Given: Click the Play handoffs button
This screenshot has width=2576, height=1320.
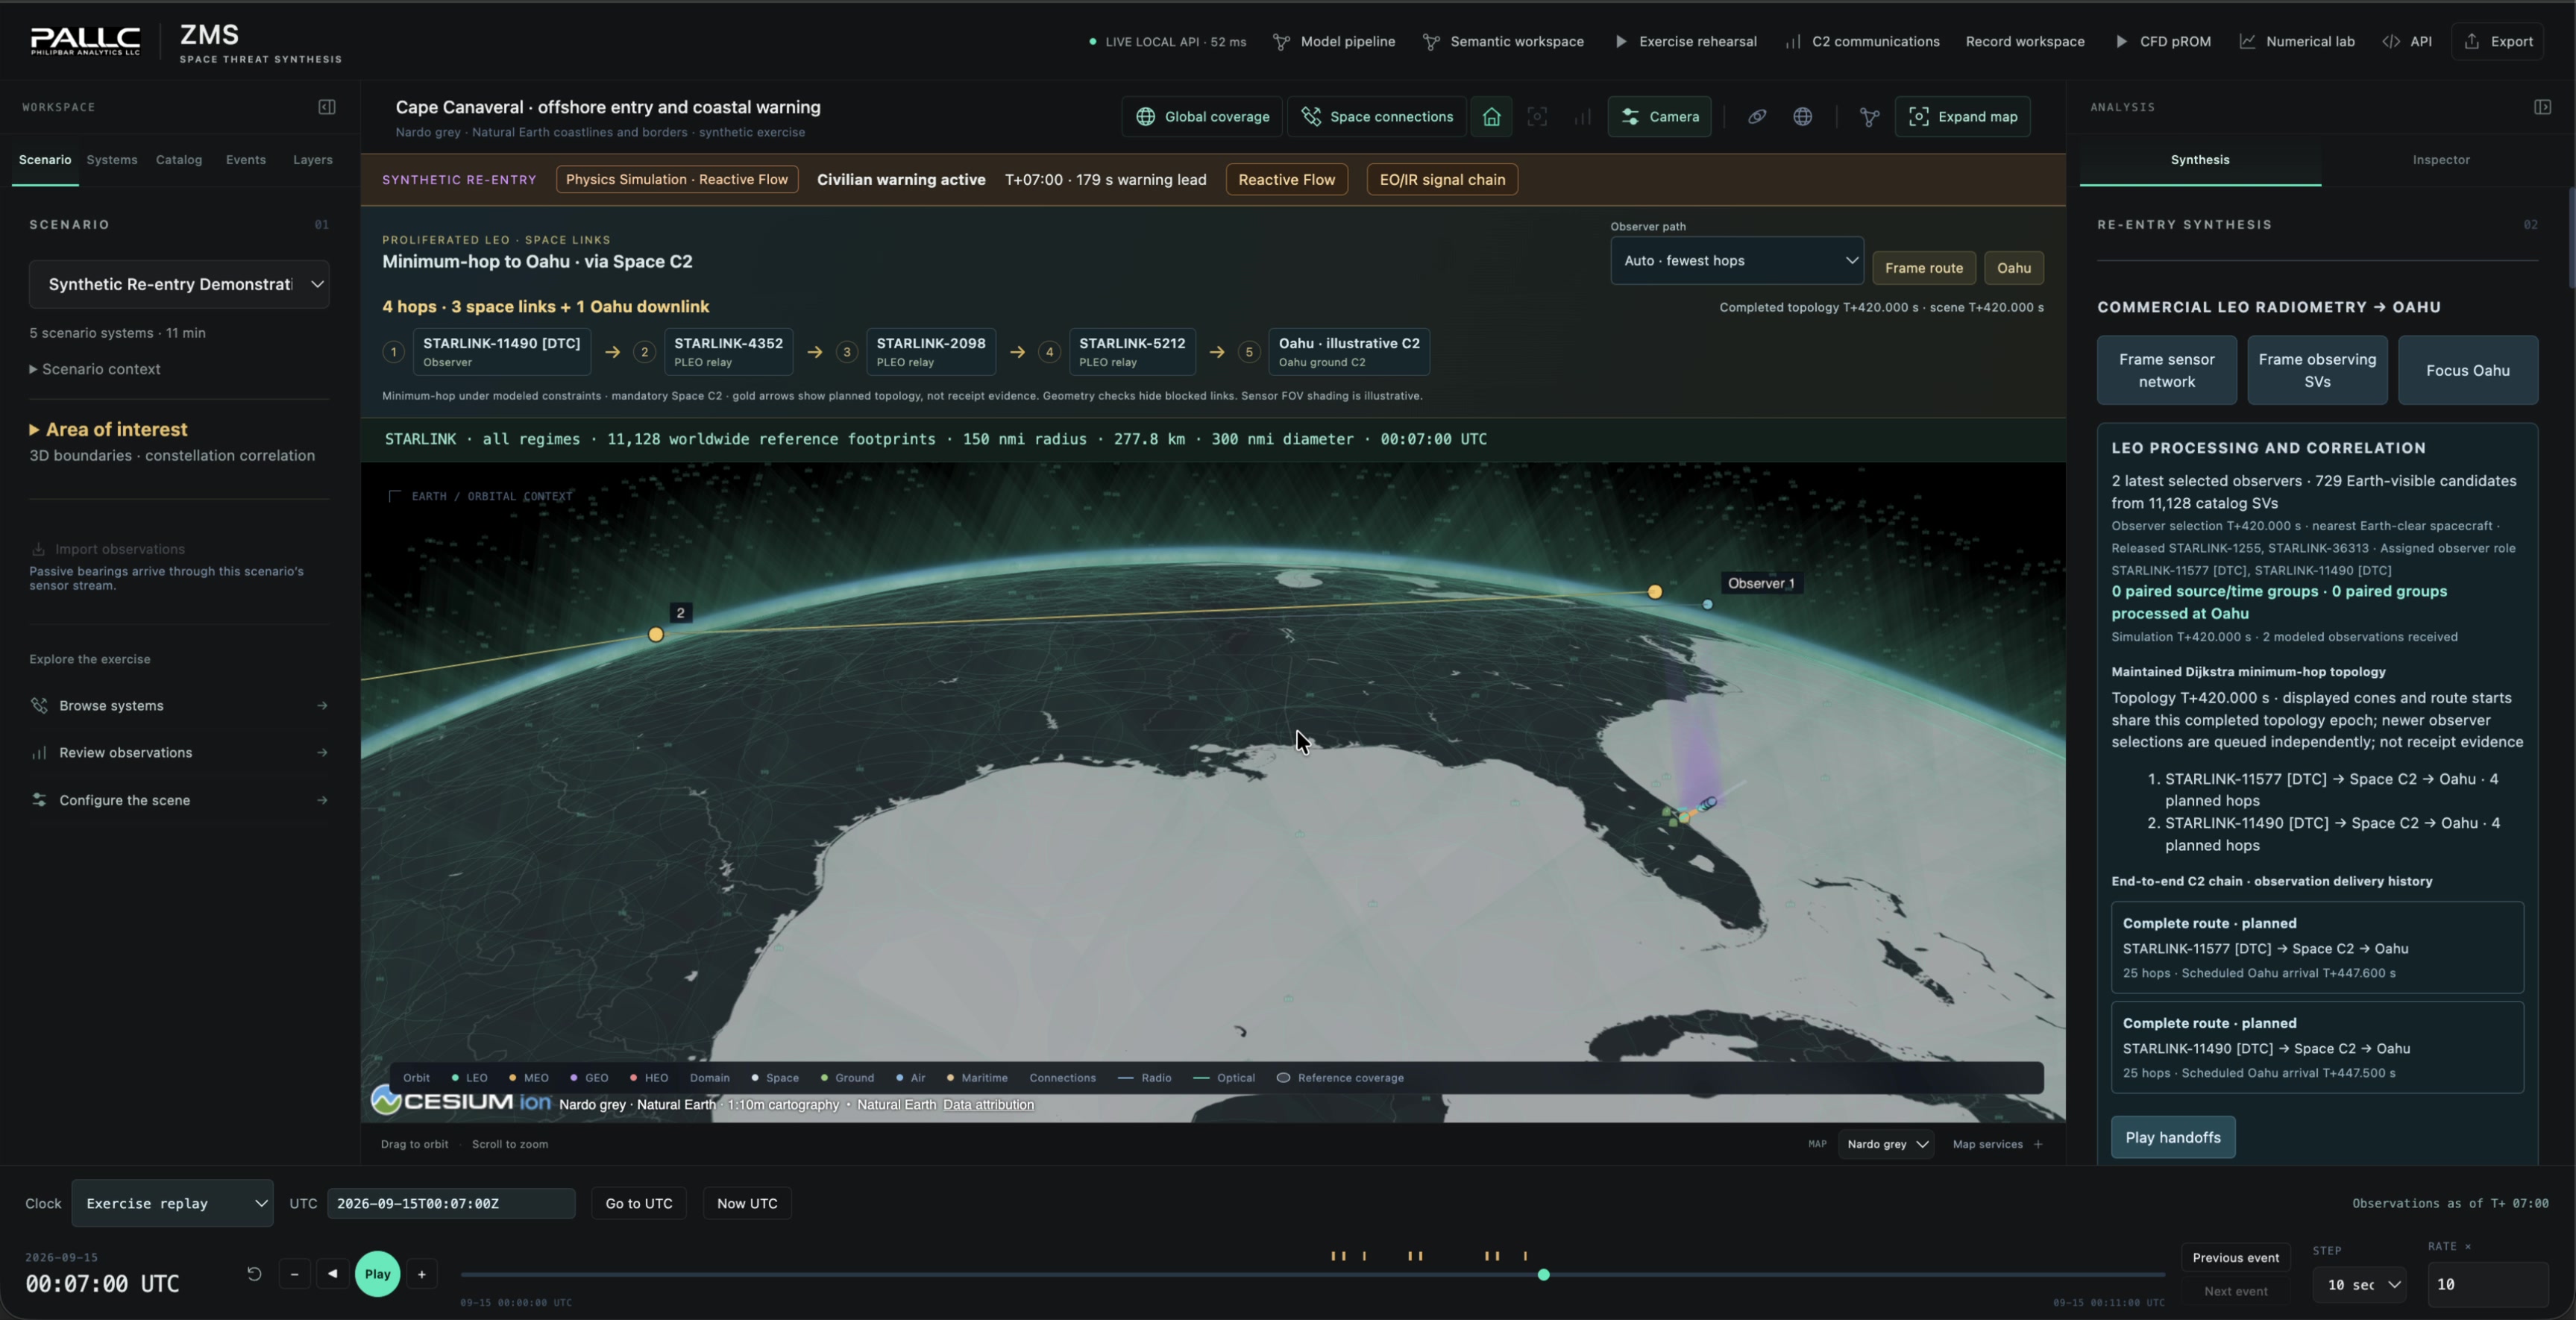Looking at the screenshot, I should pyautogui.click(x=2173, y=1138).
